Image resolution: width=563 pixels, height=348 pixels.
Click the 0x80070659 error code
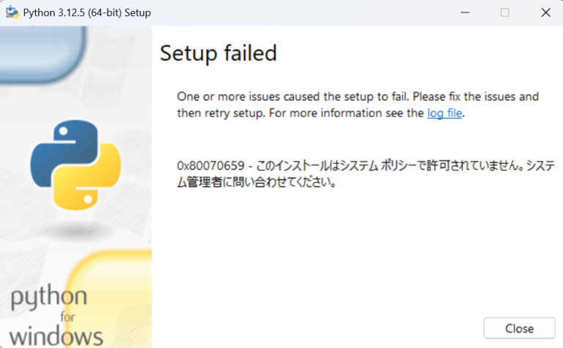click(206, 166)
